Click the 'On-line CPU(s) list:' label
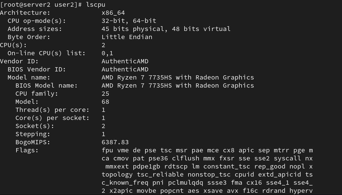The image size is (342, 195). [46, 53]
